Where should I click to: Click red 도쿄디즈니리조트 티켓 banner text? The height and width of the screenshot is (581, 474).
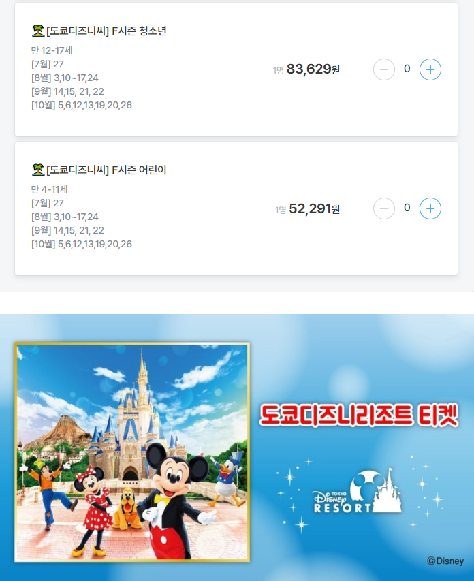click(359, 415)
